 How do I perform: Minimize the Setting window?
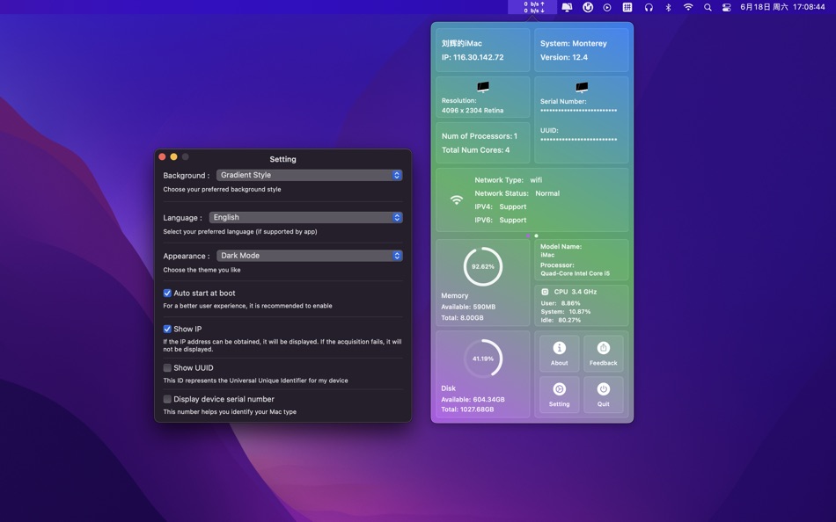[174, 156]
